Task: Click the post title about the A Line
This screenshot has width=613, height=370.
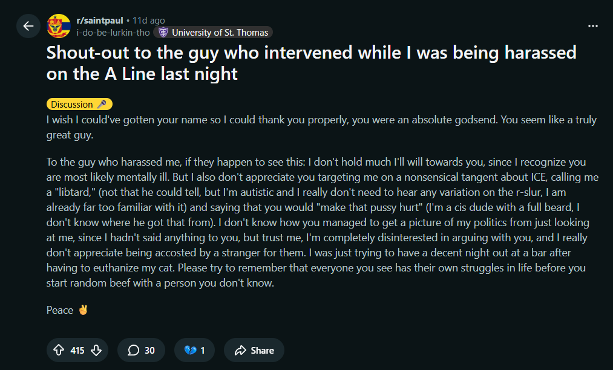Action: pos(311,63)
